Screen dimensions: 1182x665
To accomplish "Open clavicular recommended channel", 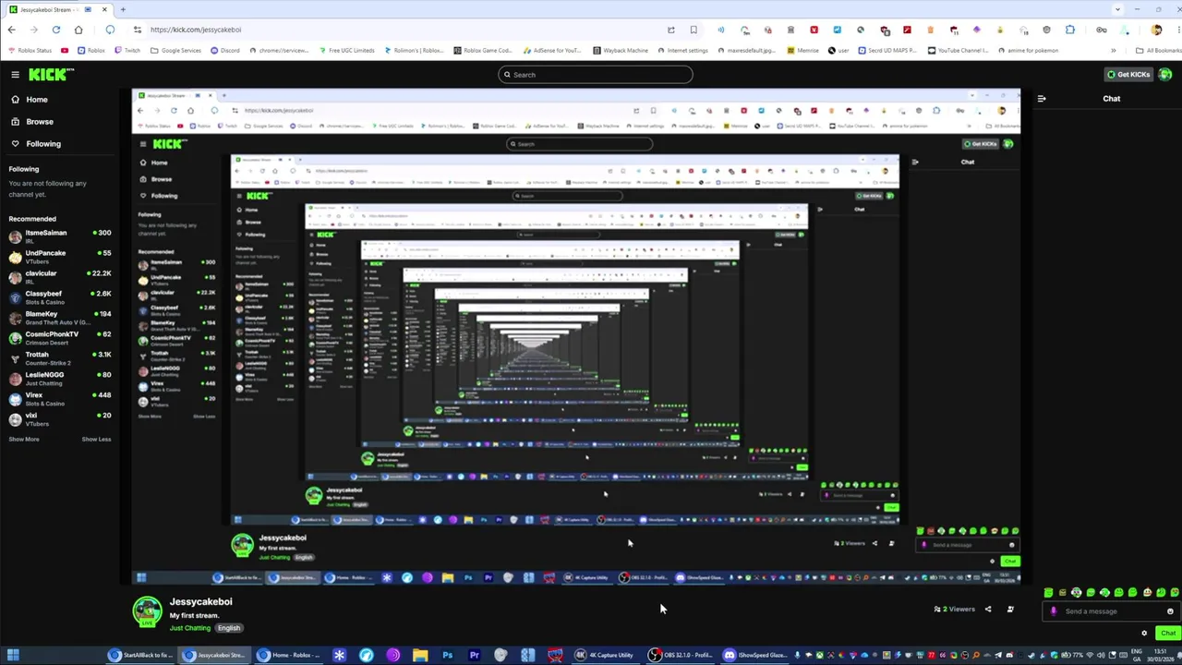I will pyautogui.click(x=59, y=276).
